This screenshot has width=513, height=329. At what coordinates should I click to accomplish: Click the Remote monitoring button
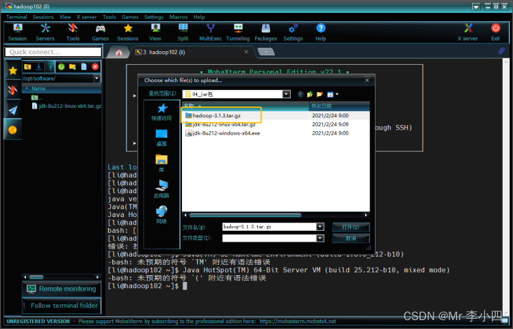point(62,289)
